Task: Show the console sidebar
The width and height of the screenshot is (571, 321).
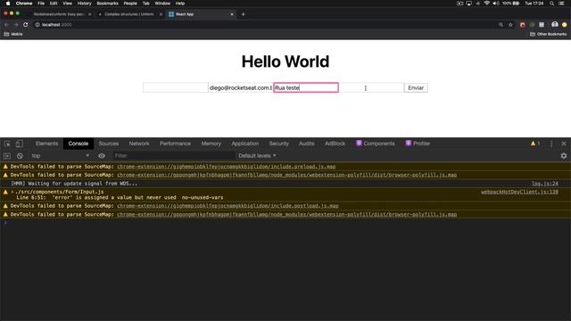Action: pyautogui.click(x=7, y=156)
